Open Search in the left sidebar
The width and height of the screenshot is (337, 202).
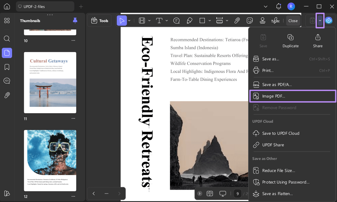click(x=7, y=39)
